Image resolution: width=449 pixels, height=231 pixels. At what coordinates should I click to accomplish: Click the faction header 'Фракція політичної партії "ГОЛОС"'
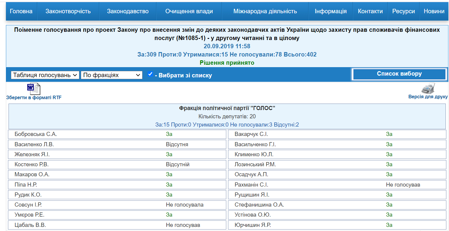coord(227,108)
